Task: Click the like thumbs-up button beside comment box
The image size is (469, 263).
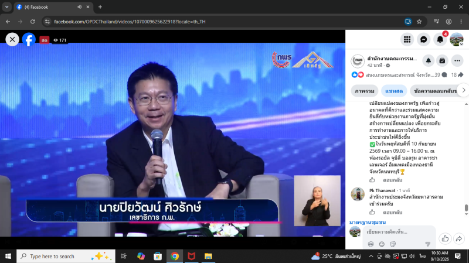Action: (x=445, y=238)
